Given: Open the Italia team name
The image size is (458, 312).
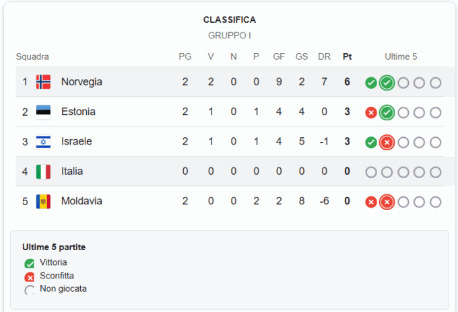Looking at the screenshot, I should click(x=72, y=171).
